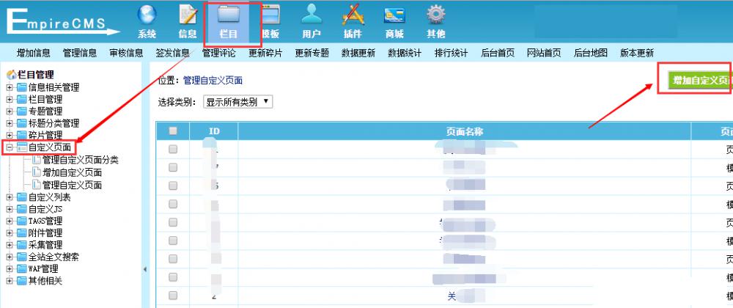Viewport: 733px width, 308px height.
Task: Open 数据更新 in the submenu bar
Action: click(x=358, y=53)
